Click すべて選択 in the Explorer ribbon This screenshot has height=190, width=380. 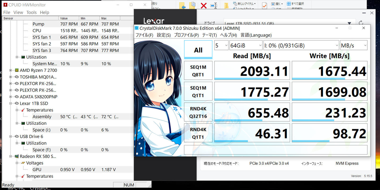(x=295, y=3)
